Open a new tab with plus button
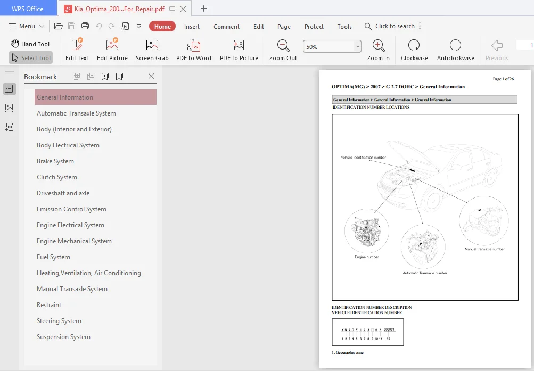The width and height of the screenshot is (534, 371). pyautogui.click(x=204, y=9)
